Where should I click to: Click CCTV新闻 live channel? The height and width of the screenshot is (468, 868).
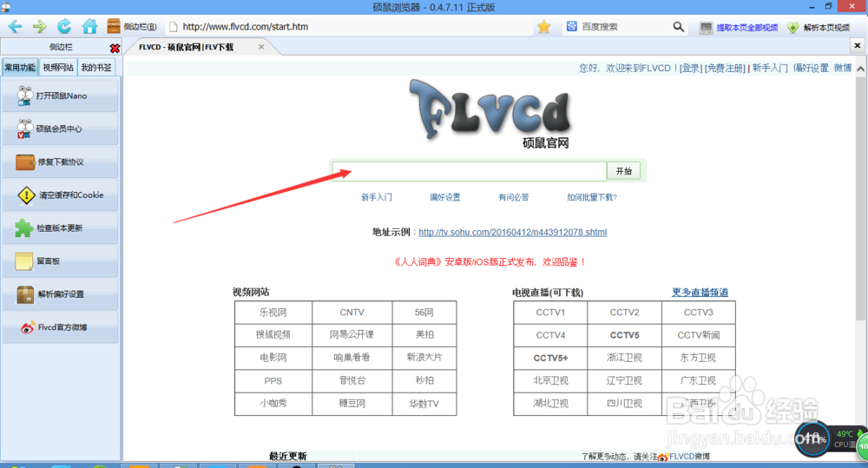tap(698, 335)
